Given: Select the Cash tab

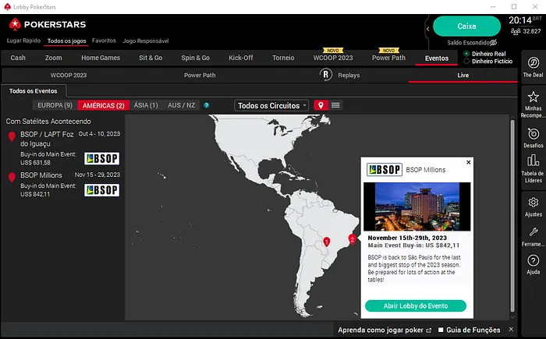Looking at the screenshot, I should [x=18, y=58].
